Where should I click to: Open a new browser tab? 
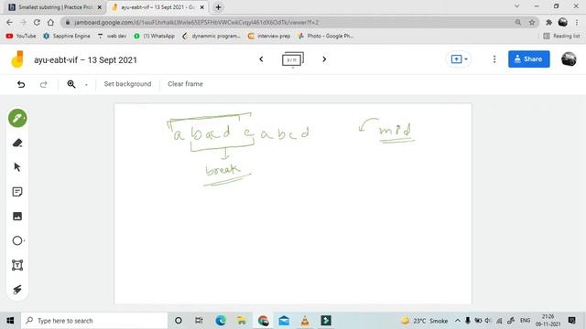point(218,7)
